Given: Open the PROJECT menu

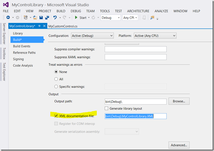Looking at the screenshot, I should (45, 11).
